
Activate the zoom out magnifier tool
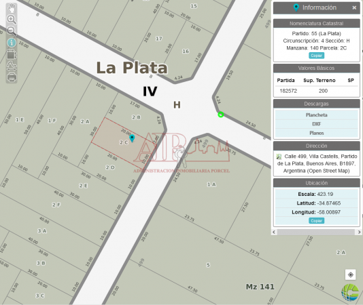[x=12, y=30]
